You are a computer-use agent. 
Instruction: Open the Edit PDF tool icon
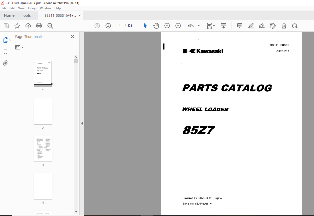273,26
